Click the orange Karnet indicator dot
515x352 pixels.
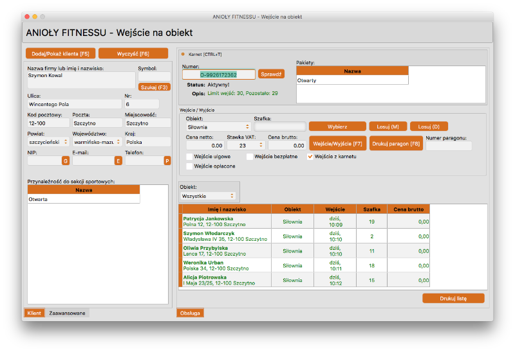182,53
